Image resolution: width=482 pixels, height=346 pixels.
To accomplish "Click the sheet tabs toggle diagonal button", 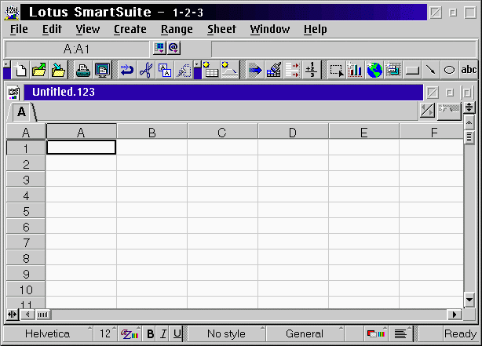I will (427, 111).
